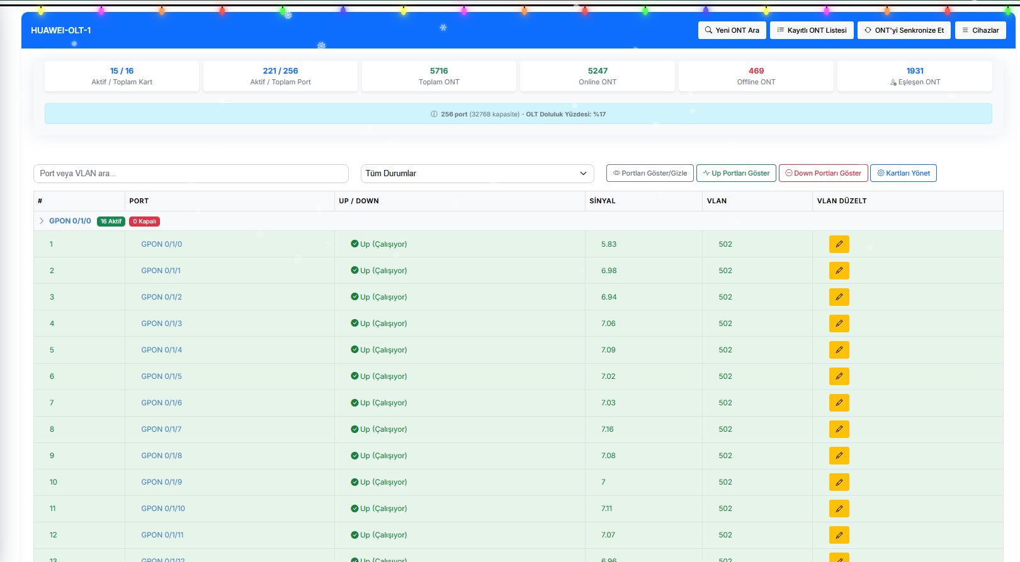
Task: Open VLAN edit for GPON 0/1/9
Action: (839, 482)
